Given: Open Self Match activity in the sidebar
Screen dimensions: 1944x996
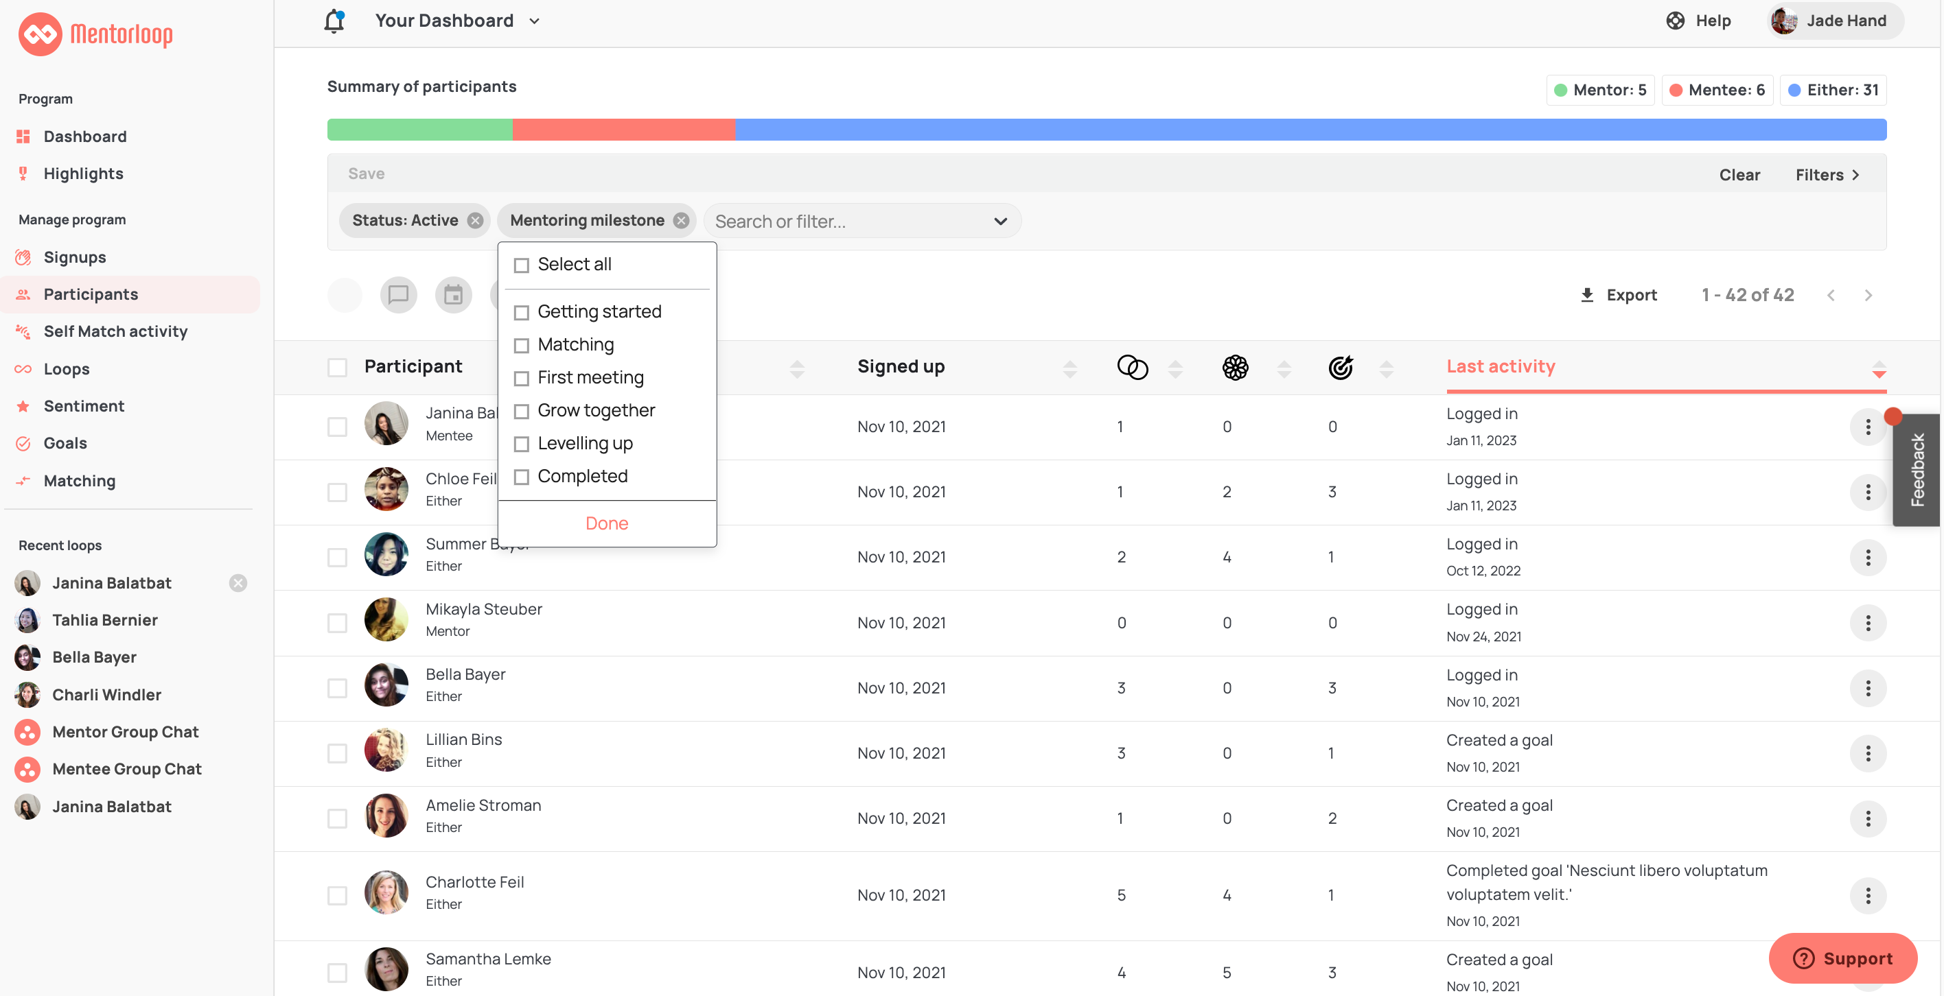Looking at the screenshot, I should [x=115, y=331].
